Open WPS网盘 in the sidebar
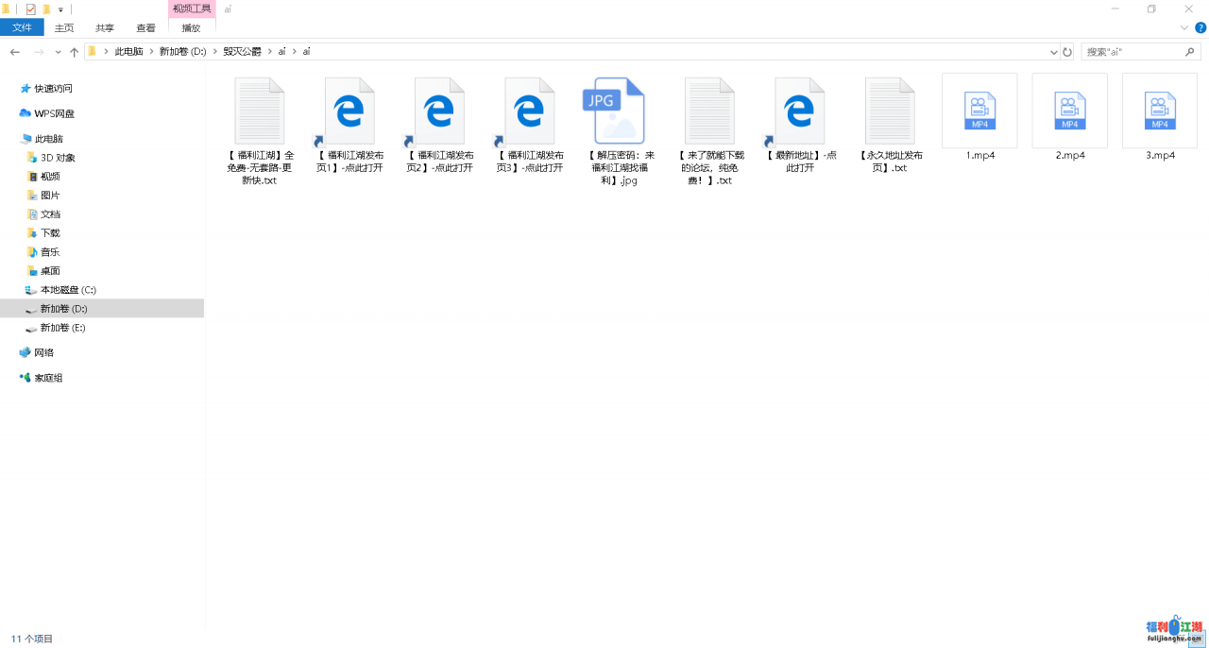1209x648 pixels. tap(54, 113)
